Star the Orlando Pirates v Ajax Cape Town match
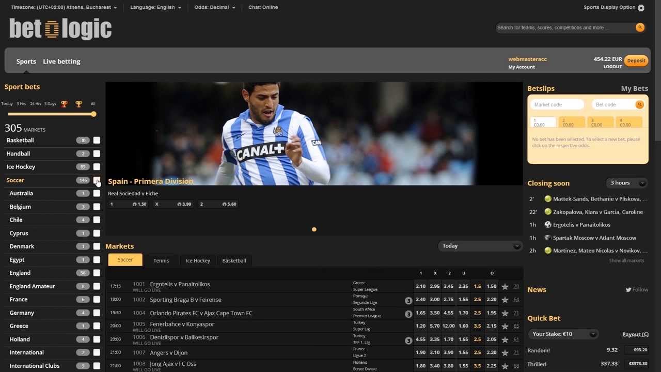Image resolution: width=661 pixels, height=372 pixels. pos(505,313)
